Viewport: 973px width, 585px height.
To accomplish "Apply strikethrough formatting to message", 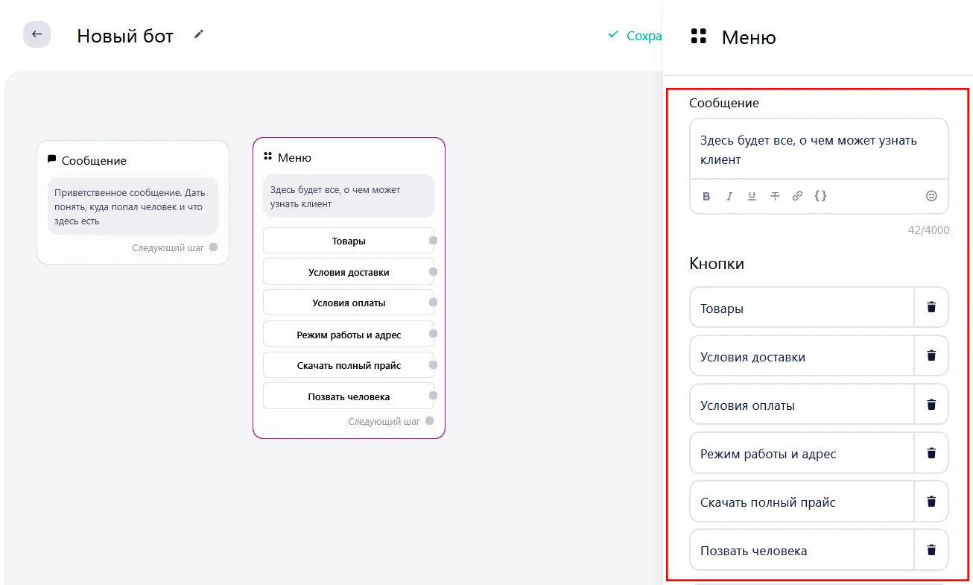I will point(775,196).
